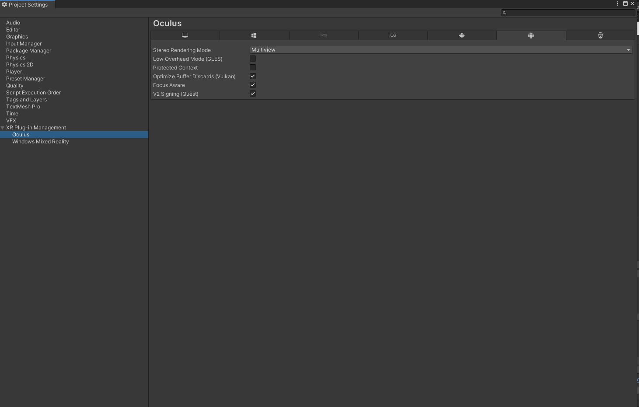639x407 pixels.
Task: Open the WebGL HTML5 platform tab
Action: pyautogui.click(x=600, y=35)
